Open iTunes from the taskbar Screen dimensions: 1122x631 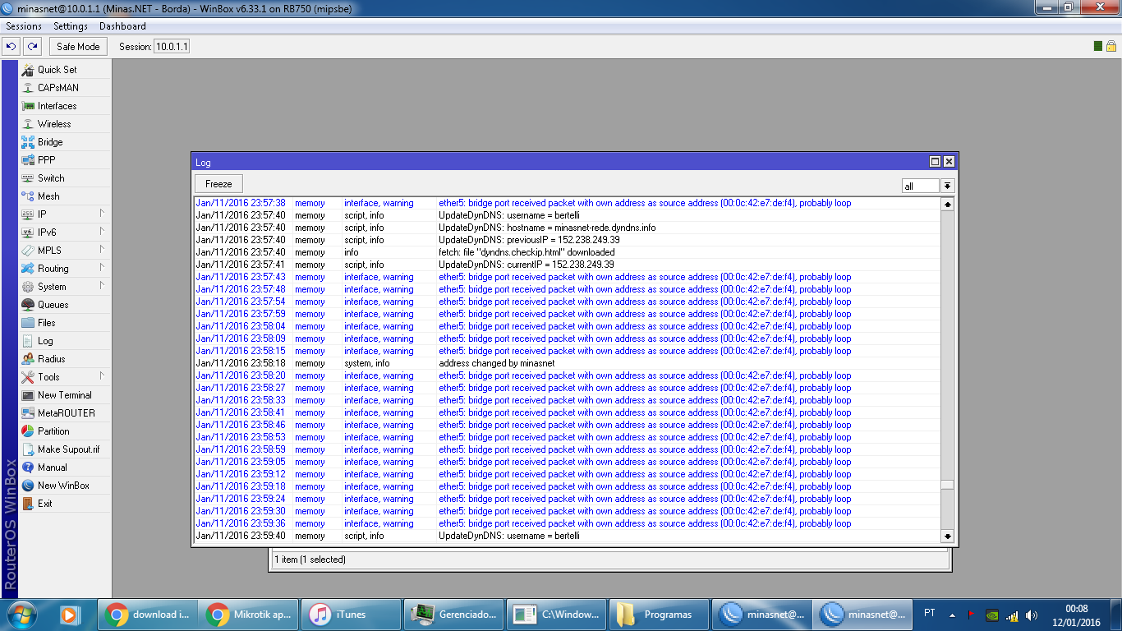pyautogui.click(x=352, y=615)
